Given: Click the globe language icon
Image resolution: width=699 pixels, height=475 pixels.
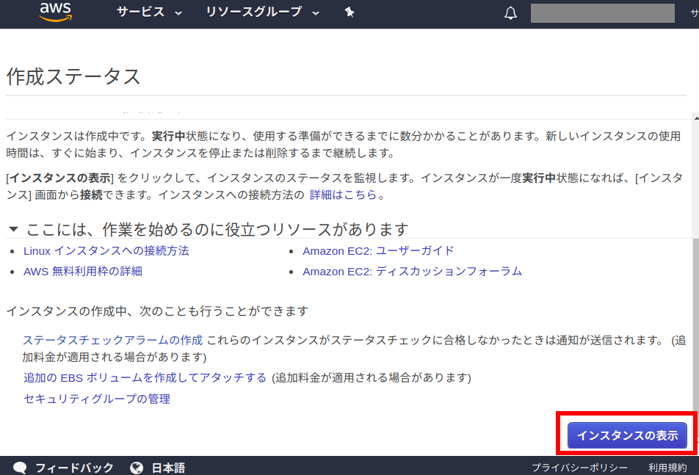Looking at the screenshot, I should pos(137,468).
